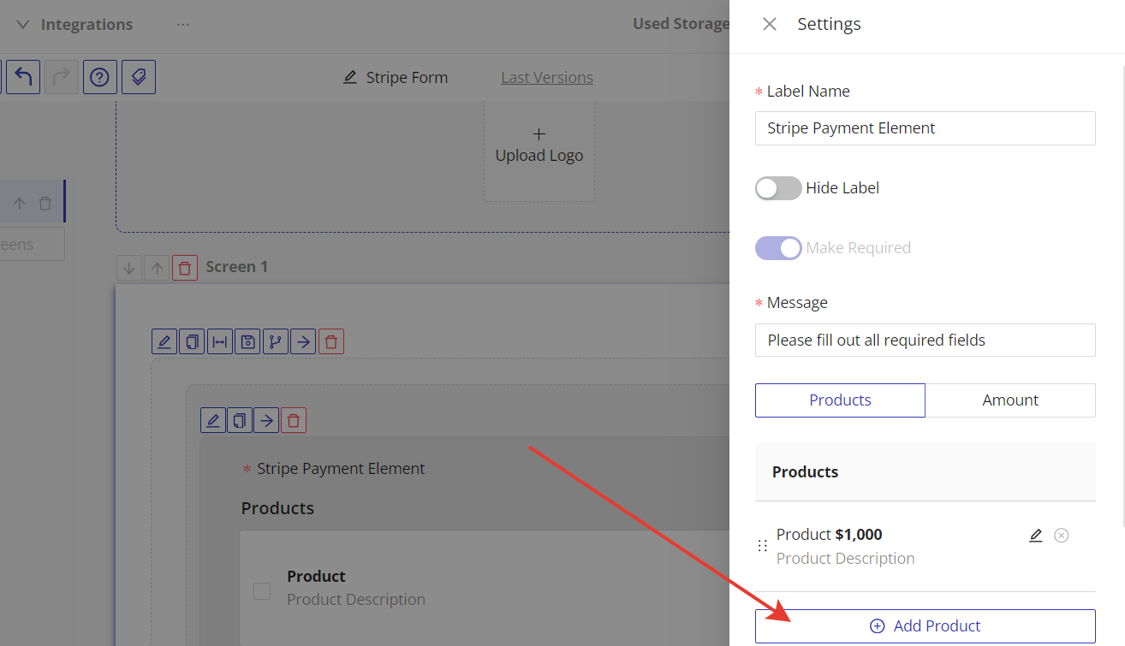
Task: Open the Integrations three-dot menu
Action: click(x=182, y=25)
